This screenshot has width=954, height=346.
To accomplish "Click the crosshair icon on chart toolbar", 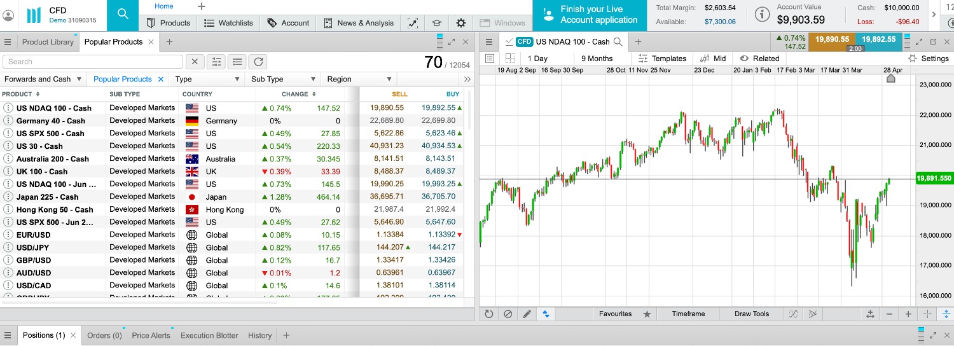I will pos(927,314).
